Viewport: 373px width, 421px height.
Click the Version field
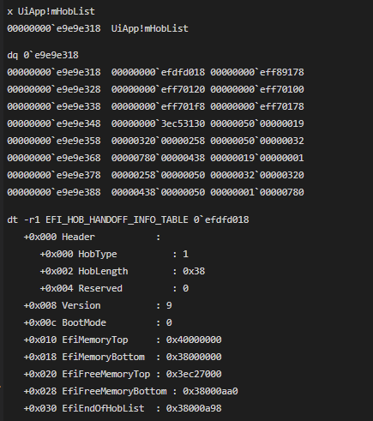98,305
